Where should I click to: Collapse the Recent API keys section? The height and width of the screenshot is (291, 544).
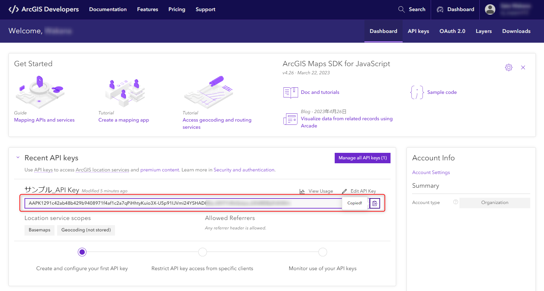(18, 157)
